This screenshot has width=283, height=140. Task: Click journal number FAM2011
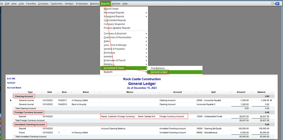coord(62,100)
